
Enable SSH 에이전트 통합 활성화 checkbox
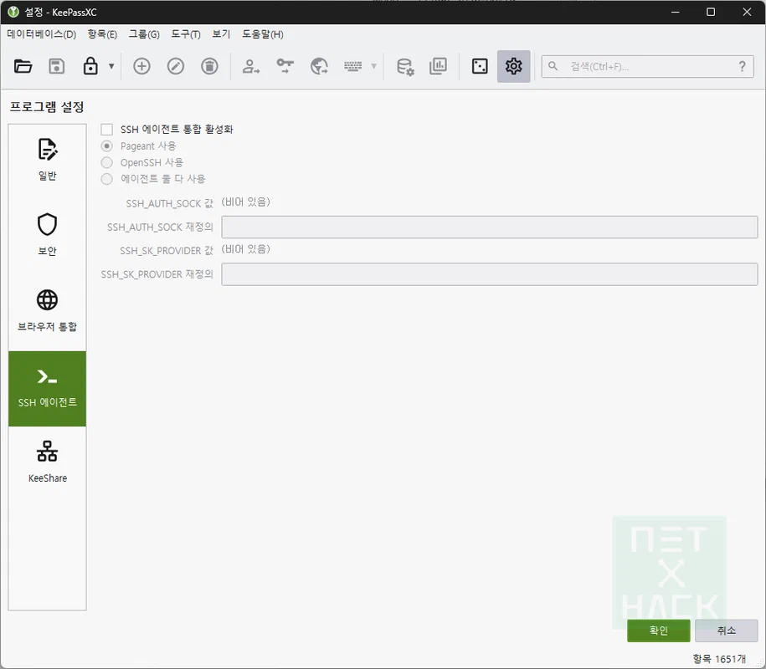click(x=106, y=130)
